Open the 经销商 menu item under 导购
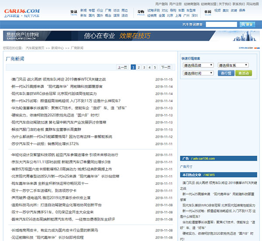 (152, 16)
